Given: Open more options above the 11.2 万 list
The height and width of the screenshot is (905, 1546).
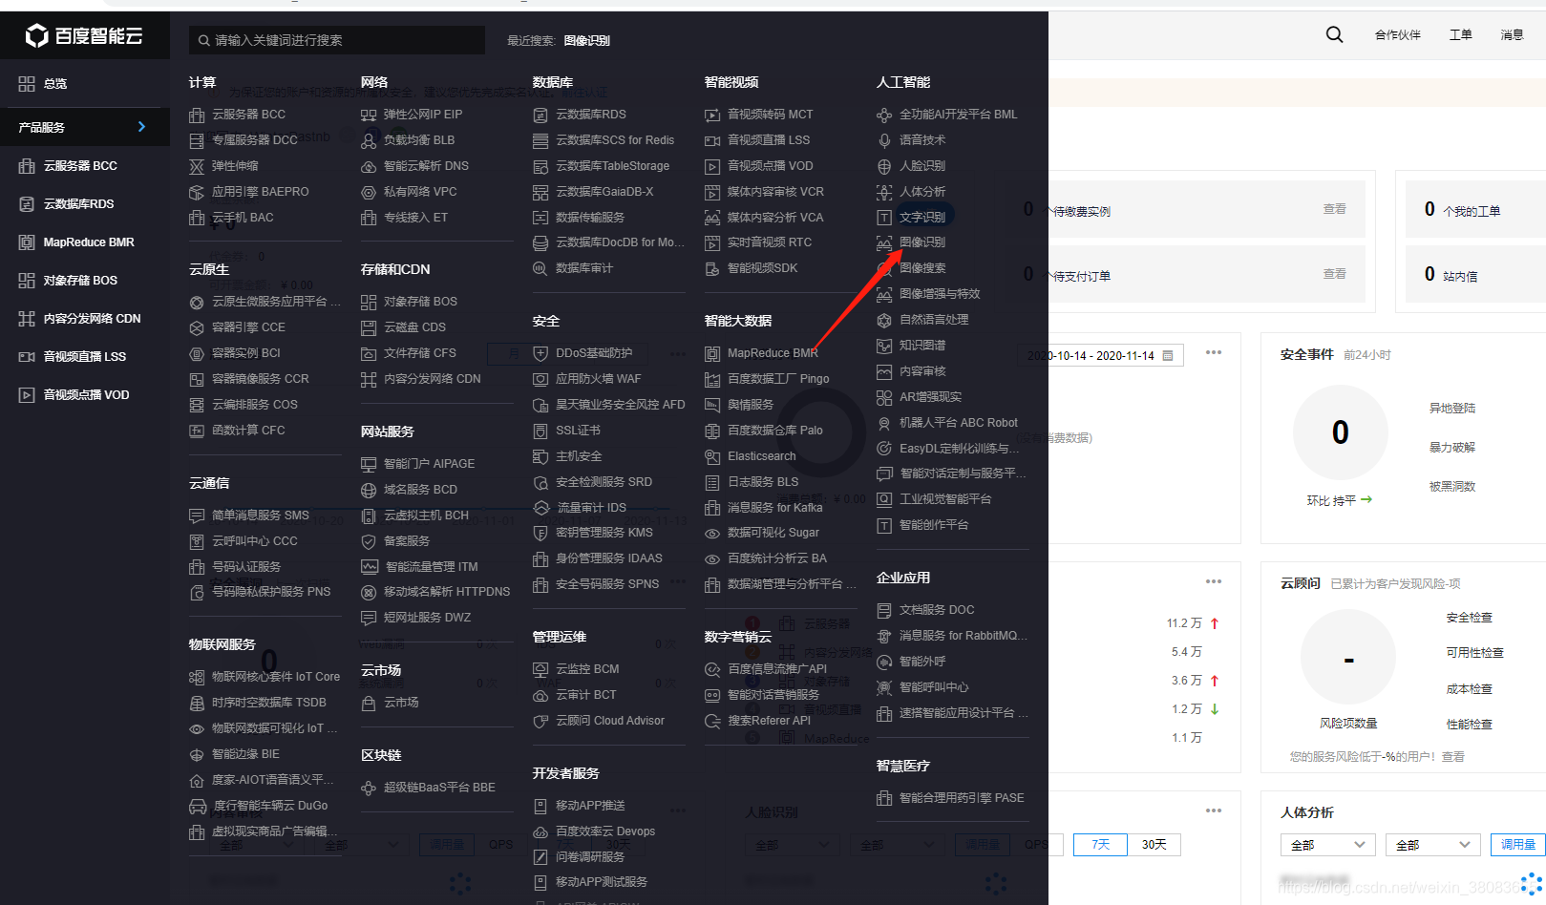Looking at the screenshot, I should [x=1214, y=581].
